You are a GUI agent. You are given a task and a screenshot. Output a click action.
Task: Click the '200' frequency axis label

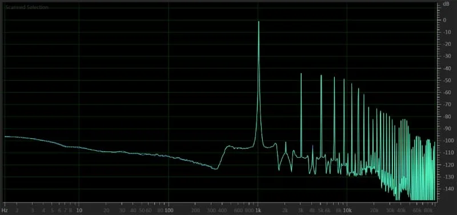[x=195, y=210]
